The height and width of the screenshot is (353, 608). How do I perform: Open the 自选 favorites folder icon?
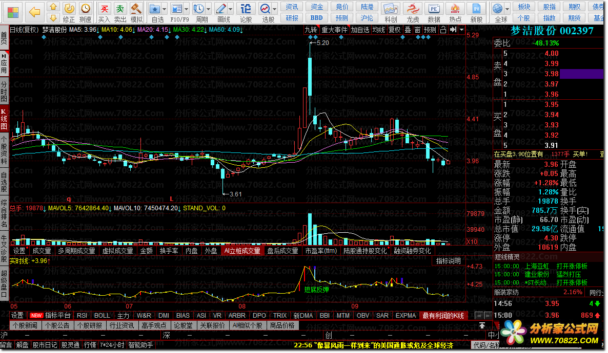pyautogui.click(x=155, y=9)
